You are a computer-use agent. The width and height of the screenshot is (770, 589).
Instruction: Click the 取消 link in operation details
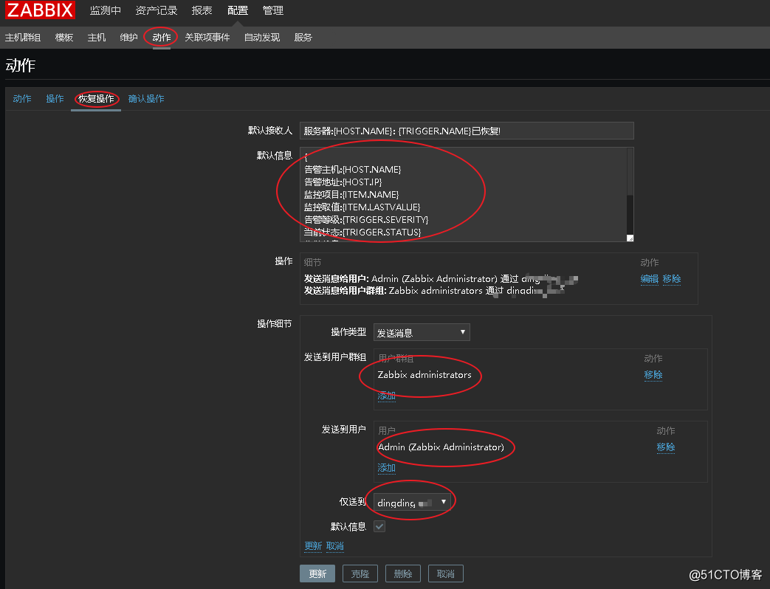coord(335,545)
